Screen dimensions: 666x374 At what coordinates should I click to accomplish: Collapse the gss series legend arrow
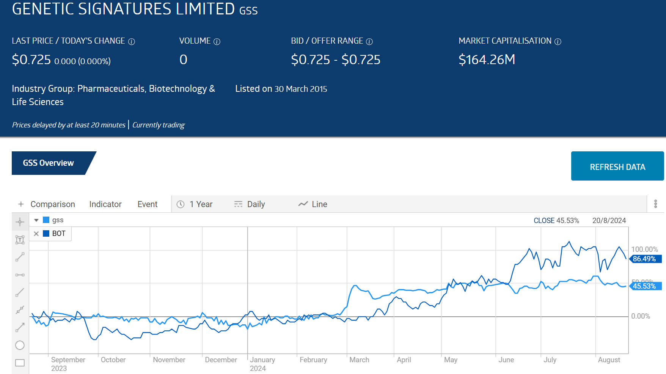coord(36,220)
